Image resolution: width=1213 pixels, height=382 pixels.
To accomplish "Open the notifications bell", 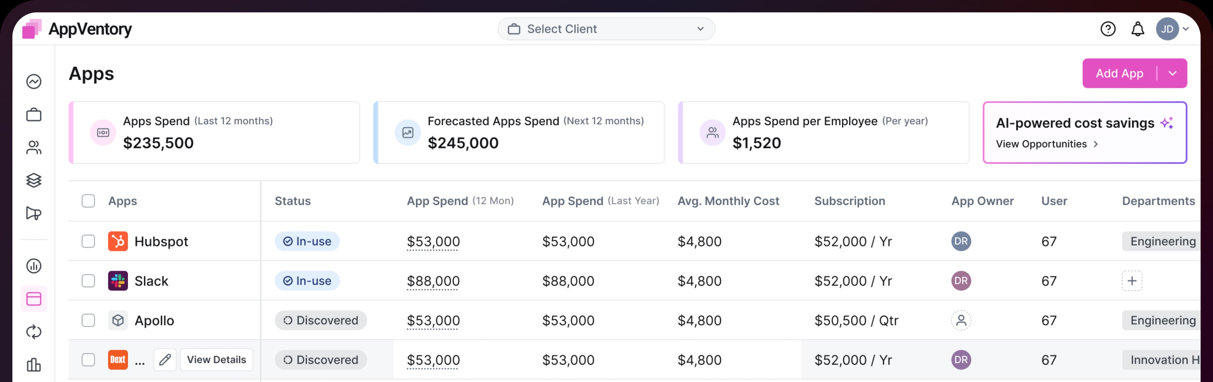I will [x=1138, y=29].
